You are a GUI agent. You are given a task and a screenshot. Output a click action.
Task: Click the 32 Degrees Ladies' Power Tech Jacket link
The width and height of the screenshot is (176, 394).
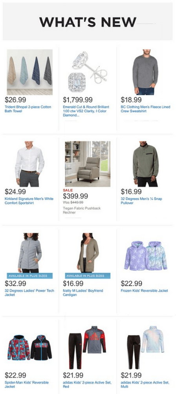(x=29, y=292)
